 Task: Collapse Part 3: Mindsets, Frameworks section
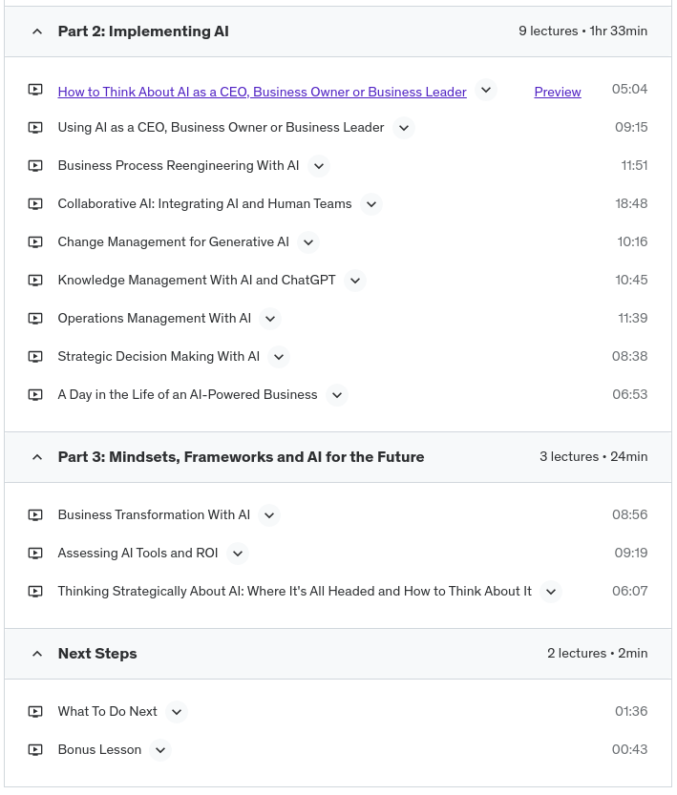click(x=37, y=457)
